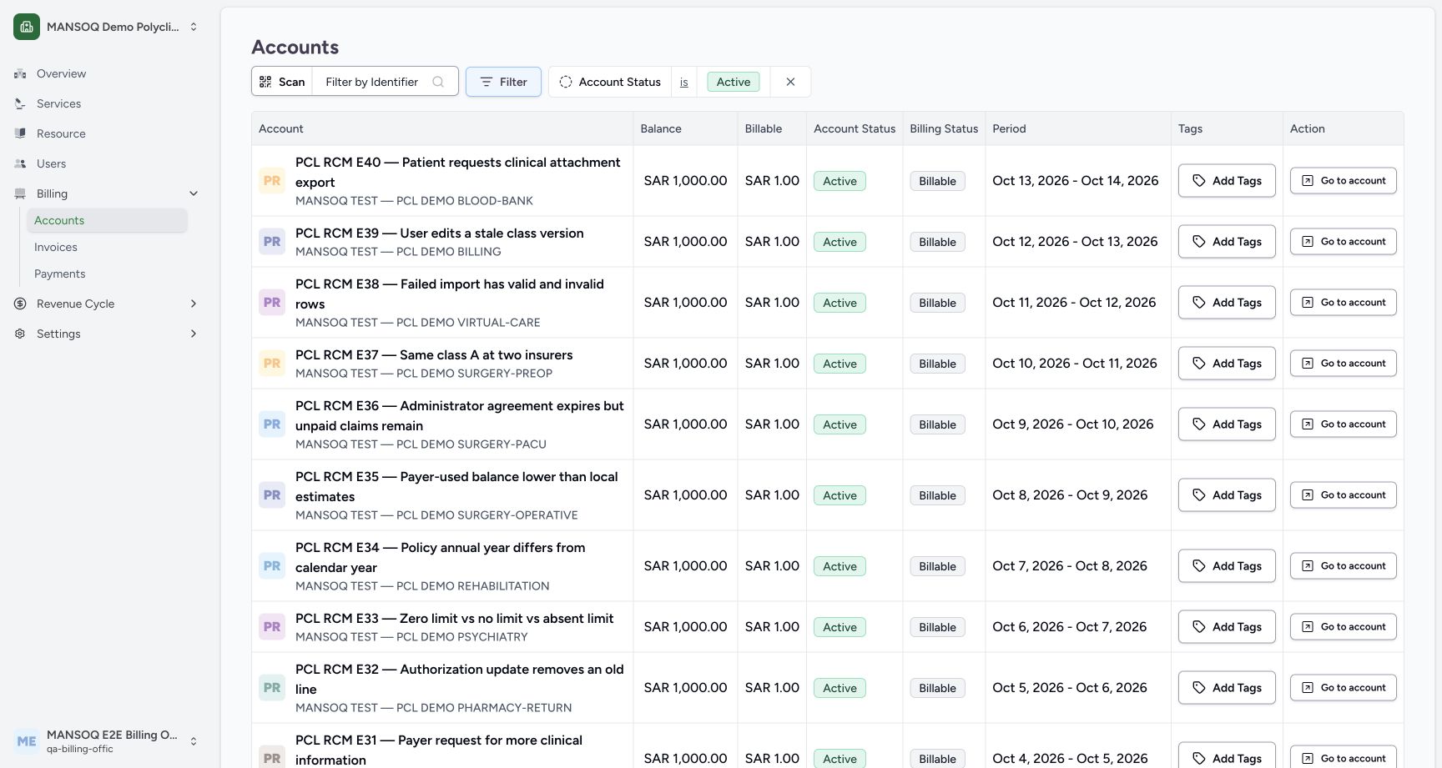Change the filter operator 'is'
The height and width of the screenshot is (768, 1442).
[x=683, y=82]
